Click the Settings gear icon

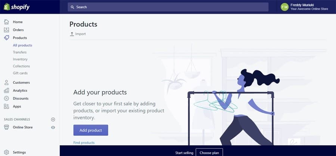click(6, 152)
